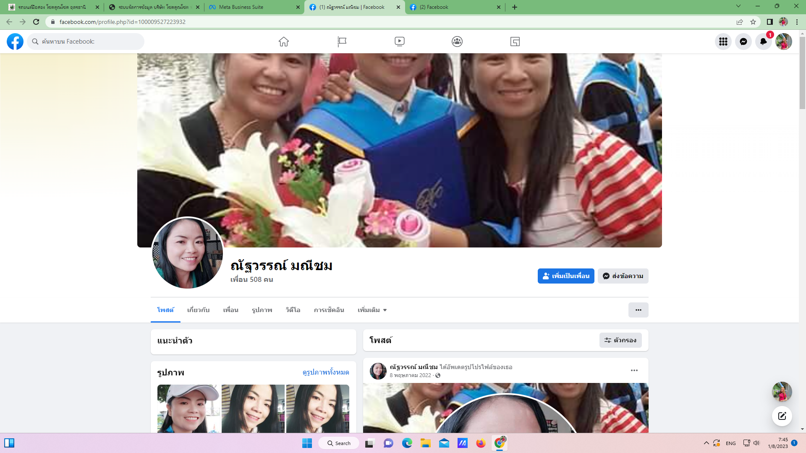This screenshot has height=453, width=806.
Task: Open the post's three-dots menu
Action: (634, 370)
